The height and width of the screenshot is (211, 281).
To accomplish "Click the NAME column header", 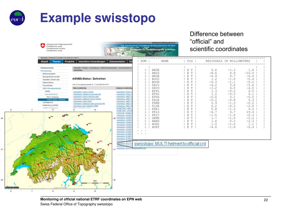I will 165,61.
